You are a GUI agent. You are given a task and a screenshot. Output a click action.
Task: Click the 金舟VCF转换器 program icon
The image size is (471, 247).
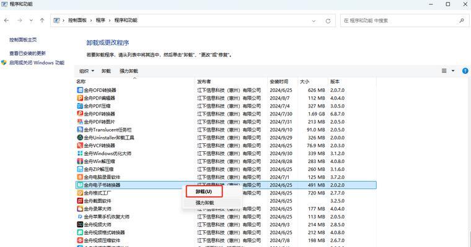[x=80, y=146]
